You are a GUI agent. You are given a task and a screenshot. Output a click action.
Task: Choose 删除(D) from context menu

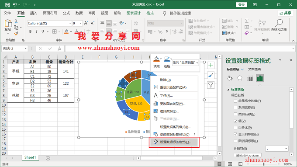pos(166,80)
